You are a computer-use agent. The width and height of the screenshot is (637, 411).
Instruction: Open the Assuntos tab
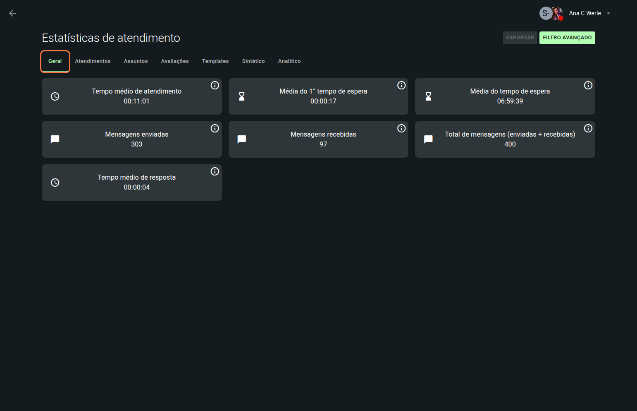(x=136, y=61)
